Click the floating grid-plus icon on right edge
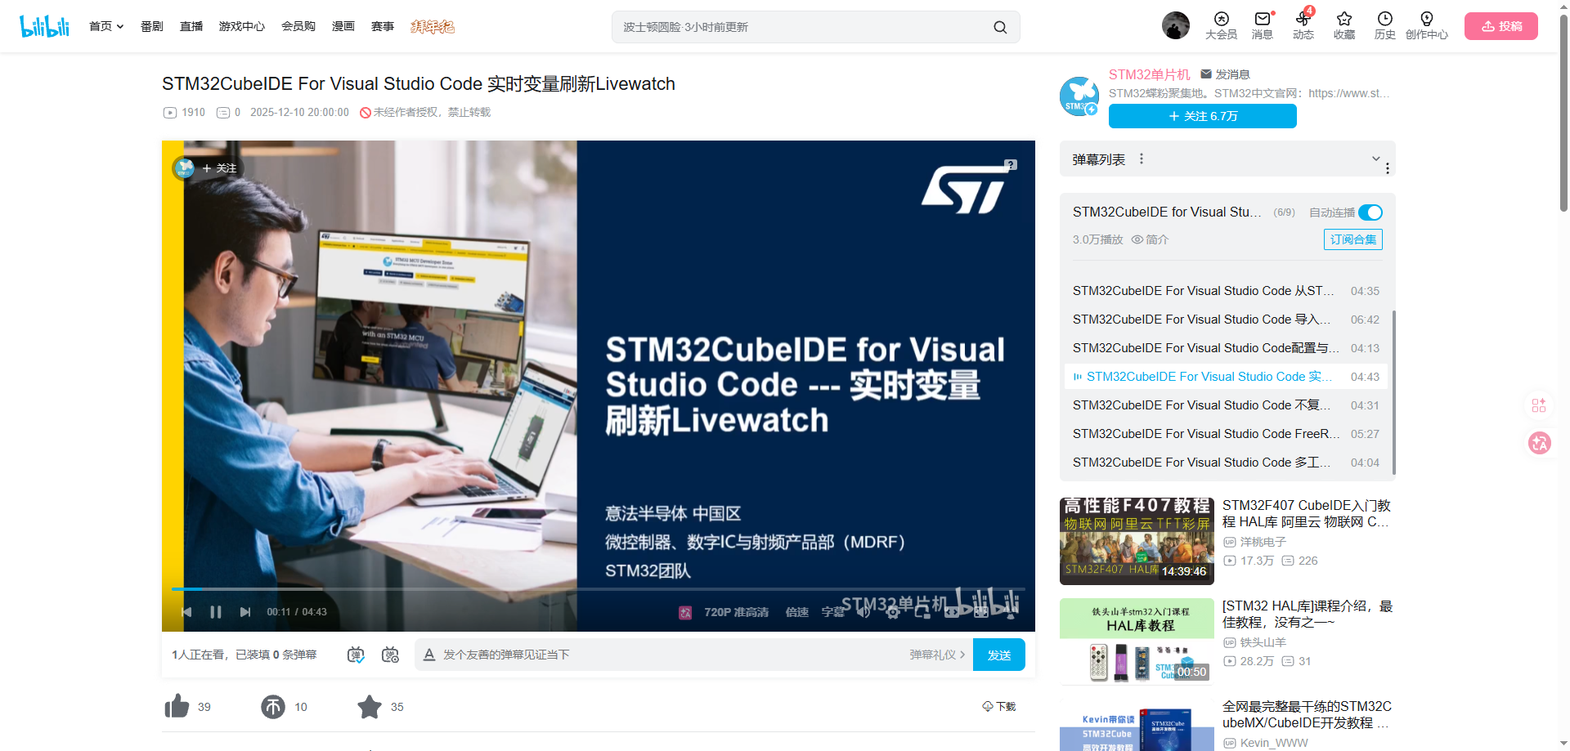 pyautogui.click(x=1539, y=405)
